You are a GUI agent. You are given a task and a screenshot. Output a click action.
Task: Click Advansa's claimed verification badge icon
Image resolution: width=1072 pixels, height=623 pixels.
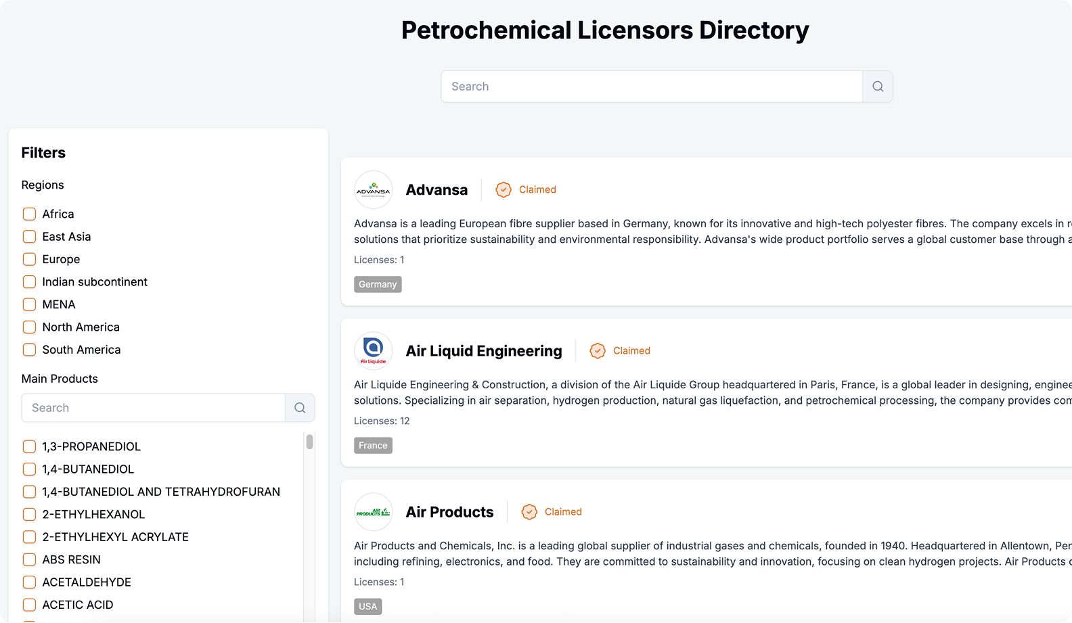pos(504,190)
